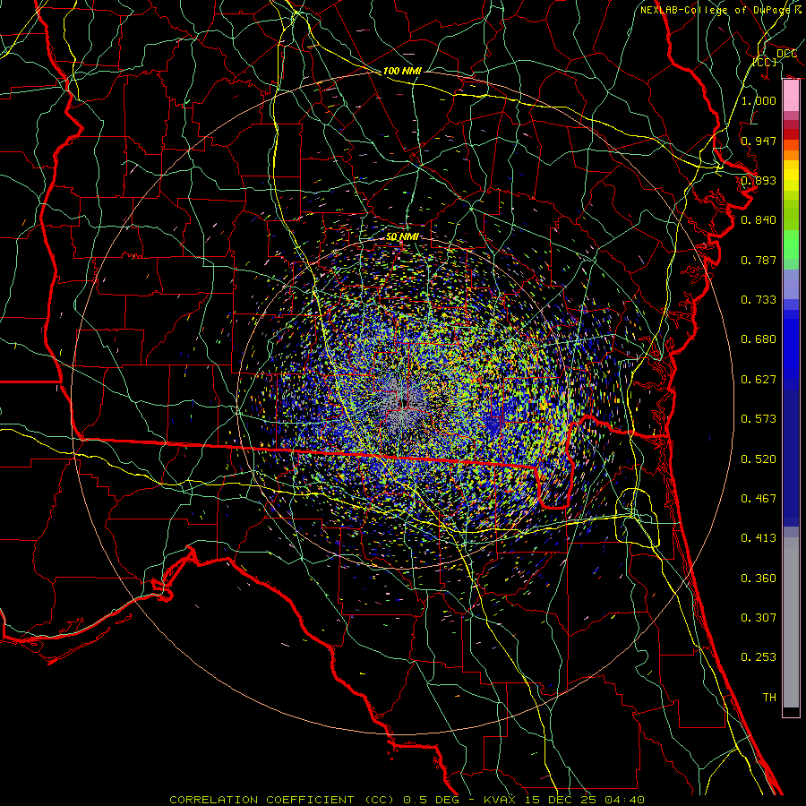
Task: Click the 0.840 scale value
Action: tap(759, 220)
